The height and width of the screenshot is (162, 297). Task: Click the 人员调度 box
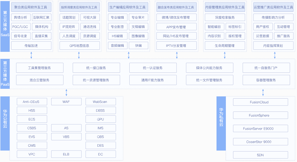coord(69,36)
